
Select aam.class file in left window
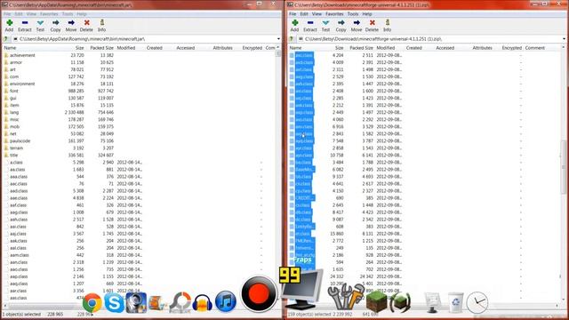point(20,255)
